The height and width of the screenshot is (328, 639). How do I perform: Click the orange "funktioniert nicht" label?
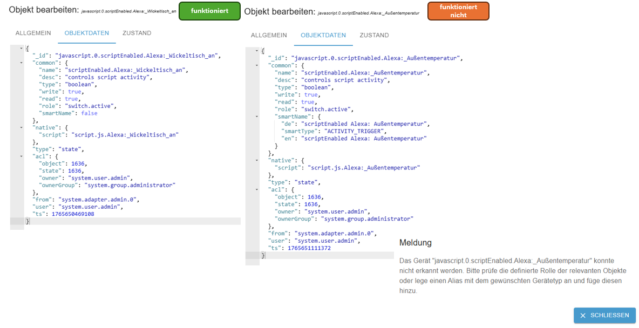tap(458, 11)
